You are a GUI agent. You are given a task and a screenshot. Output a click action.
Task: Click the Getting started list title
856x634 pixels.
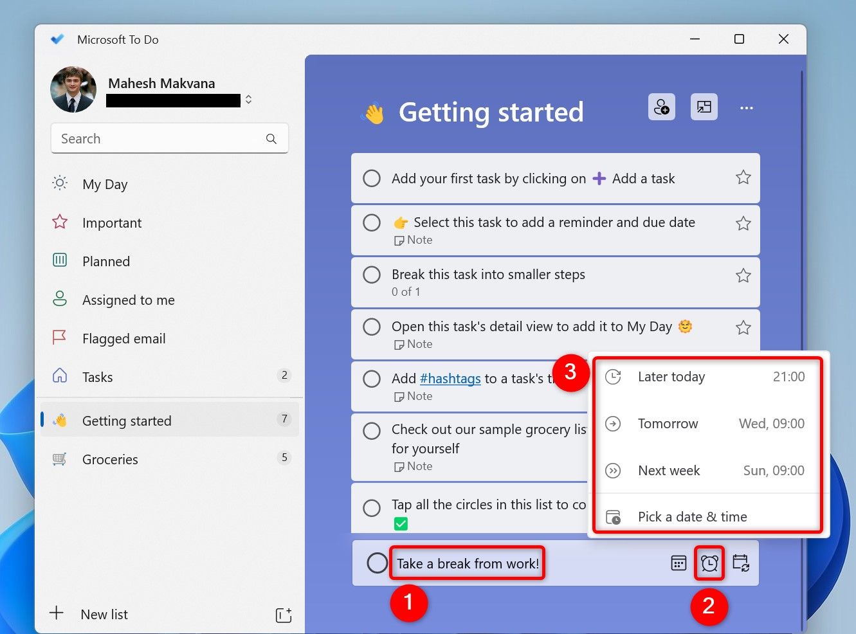point(491,113)
